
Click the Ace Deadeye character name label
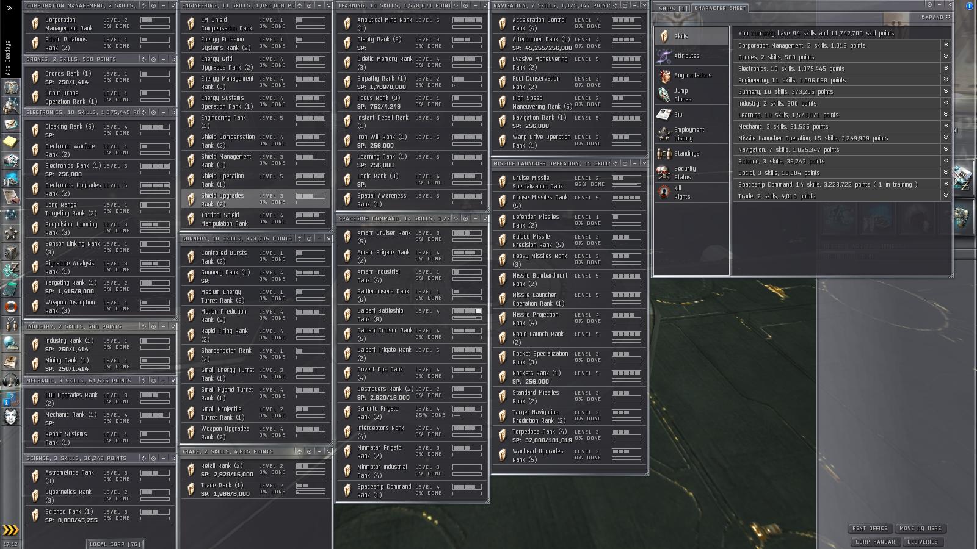(x=8, y=58)
